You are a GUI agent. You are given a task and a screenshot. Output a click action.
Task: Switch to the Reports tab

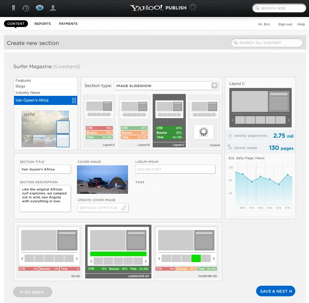43,24
